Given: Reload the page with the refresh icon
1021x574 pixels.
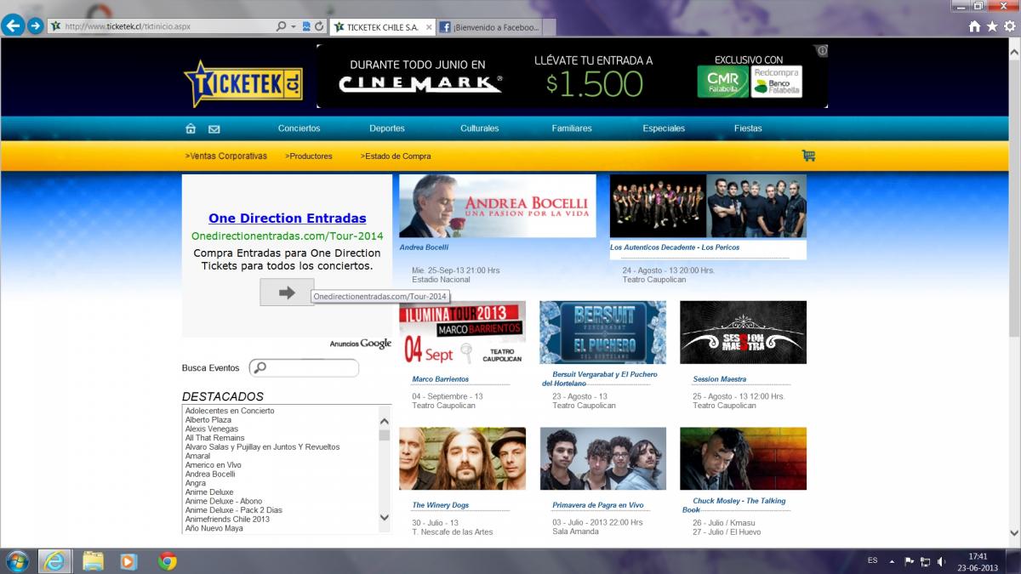Looking at the screenshot, I should (319, 26).
